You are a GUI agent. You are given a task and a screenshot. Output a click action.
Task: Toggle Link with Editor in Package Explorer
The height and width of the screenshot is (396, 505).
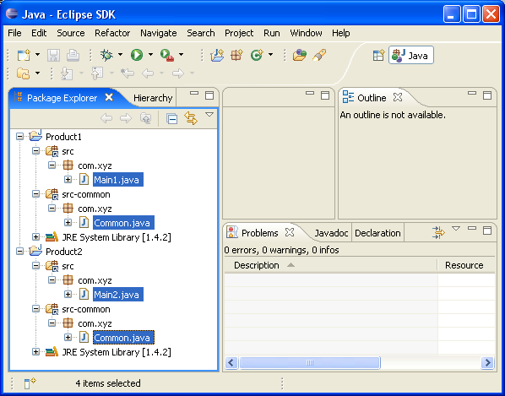coord(191,118)
